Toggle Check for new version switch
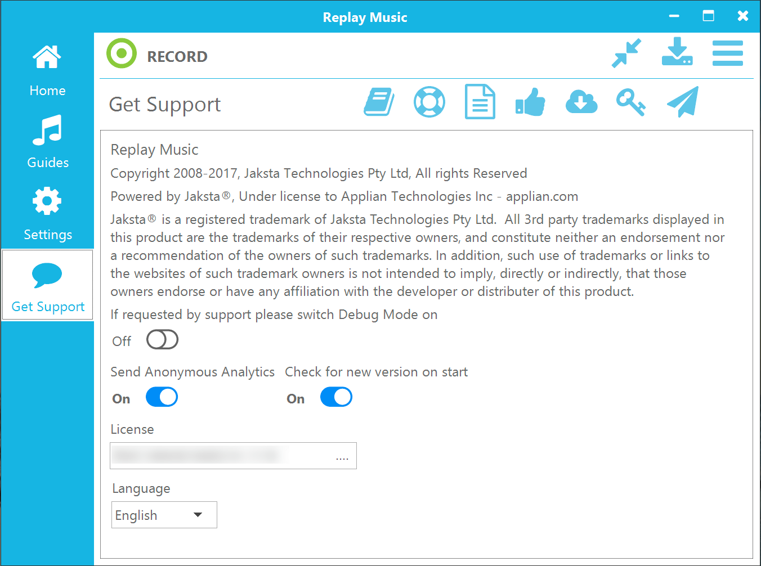The width and height of the screenshot is (761, 566). 337,397
